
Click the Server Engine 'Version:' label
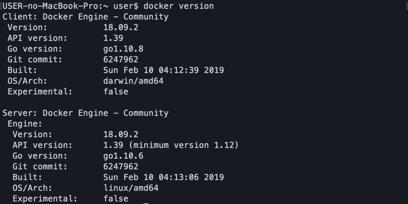coord(33,134)
